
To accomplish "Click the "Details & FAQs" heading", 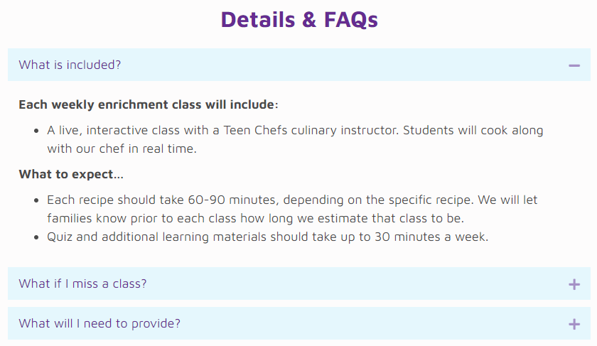I will pos(299,20).
